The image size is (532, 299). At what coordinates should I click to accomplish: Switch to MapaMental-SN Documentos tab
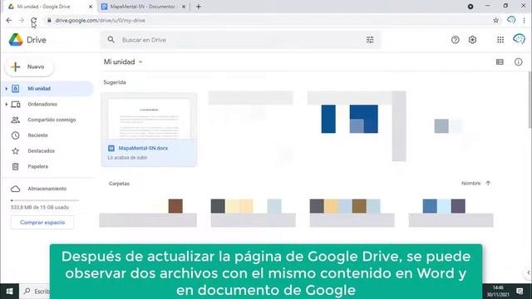pyautogui.click(x=143, y=7)
